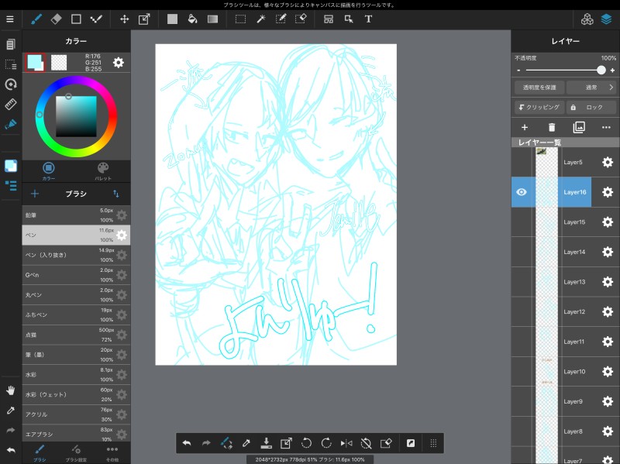Screen dimensions: 620x464
Task: Select the Brush tool in top toolbar
Action: point(36,19)
